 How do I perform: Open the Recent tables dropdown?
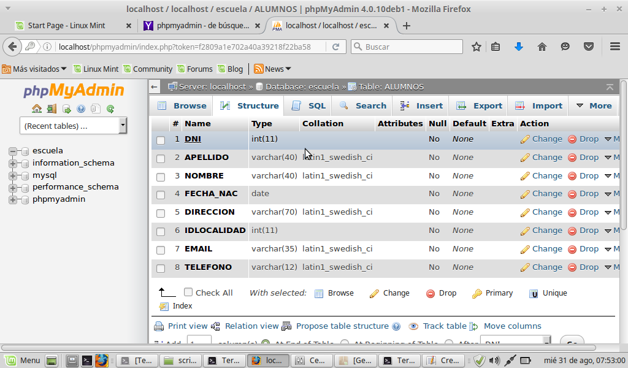(73, 126)
